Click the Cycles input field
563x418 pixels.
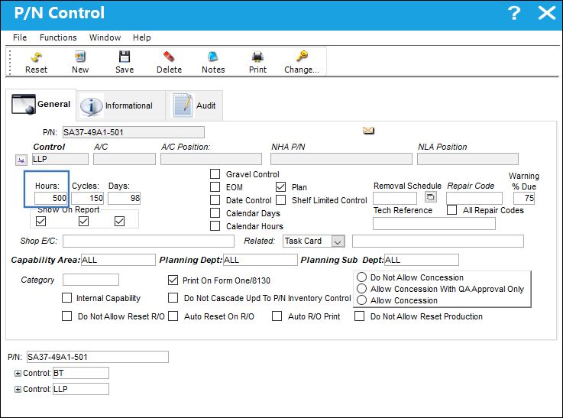(x=87, y=198)
